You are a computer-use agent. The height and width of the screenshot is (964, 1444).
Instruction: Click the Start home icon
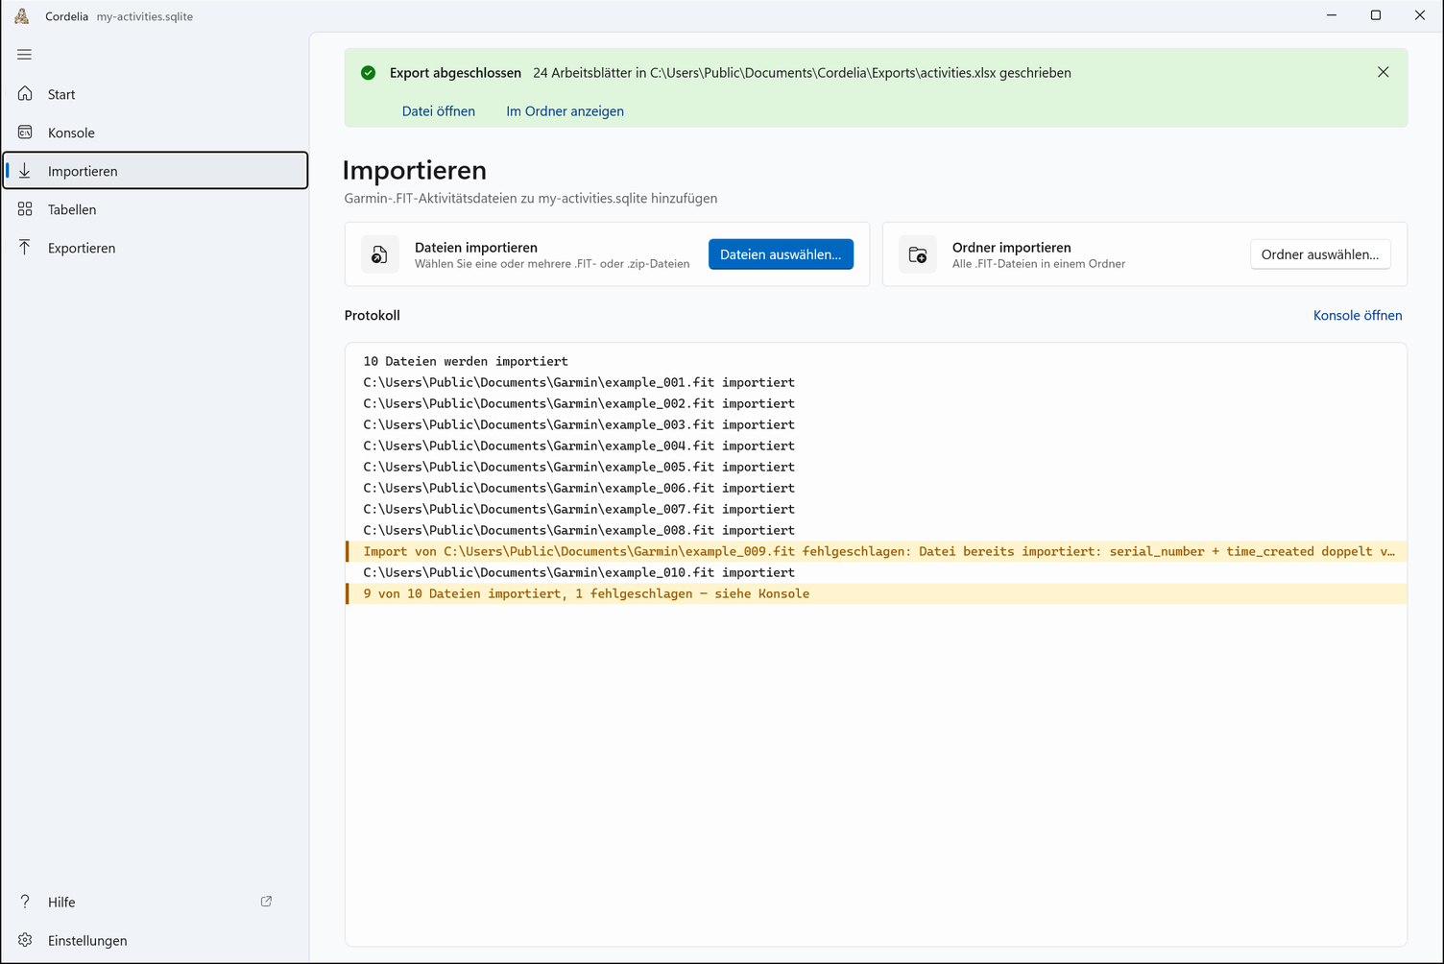point(25,94)
